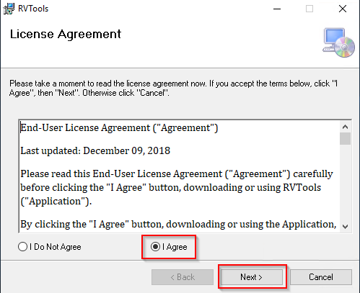Image resolution: width=360 pixels, height=293 pixels.
Task: Click the license scrollbar thumb
Action: pyautogui.click(x=346, y=139)
